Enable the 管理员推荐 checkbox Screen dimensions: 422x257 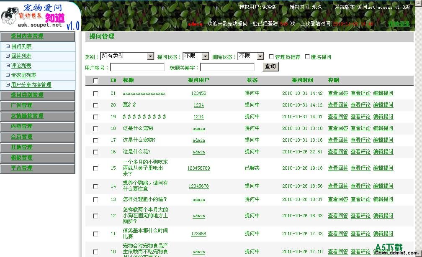point(271,56)
